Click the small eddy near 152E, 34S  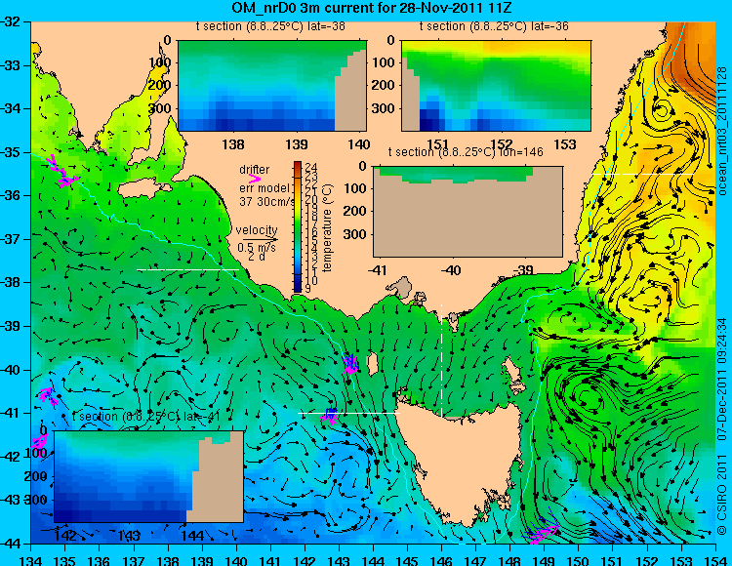(x=661, y=110)
